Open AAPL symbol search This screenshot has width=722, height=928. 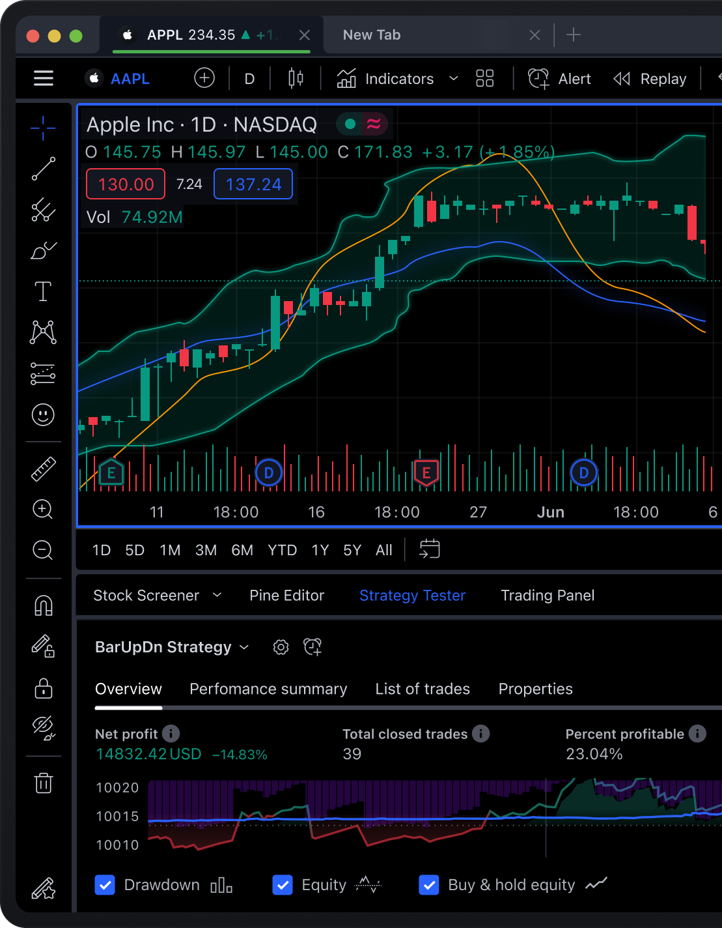118,79
